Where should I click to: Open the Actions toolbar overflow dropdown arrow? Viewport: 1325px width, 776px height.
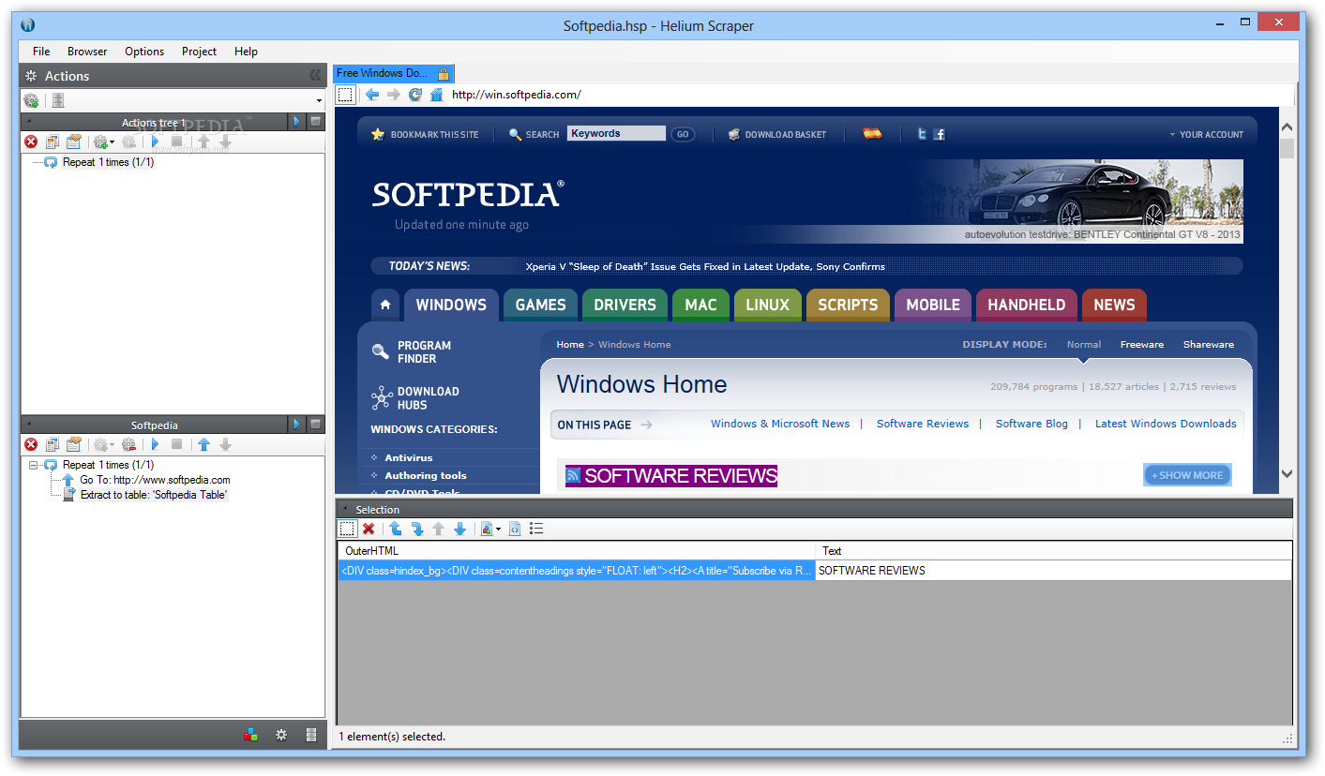pyautogui.click(x=319, y=101)
